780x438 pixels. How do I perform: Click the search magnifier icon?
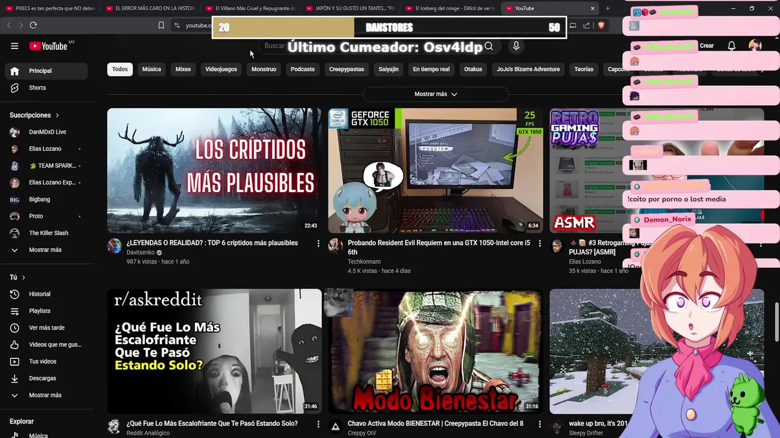(489, 46)
